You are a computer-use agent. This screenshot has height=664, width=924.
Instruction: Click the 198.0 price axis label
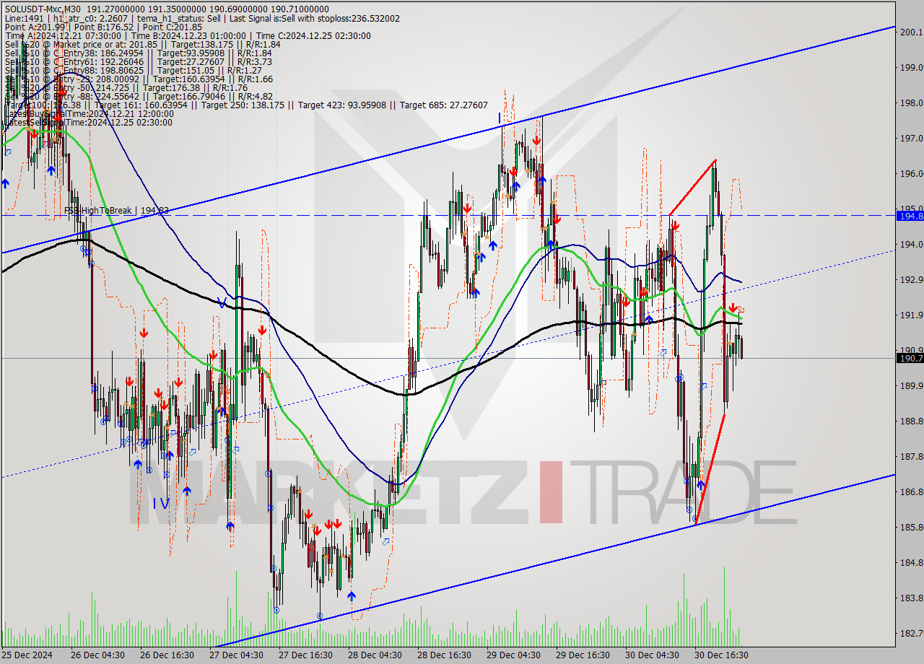click(x=911, y=102)
